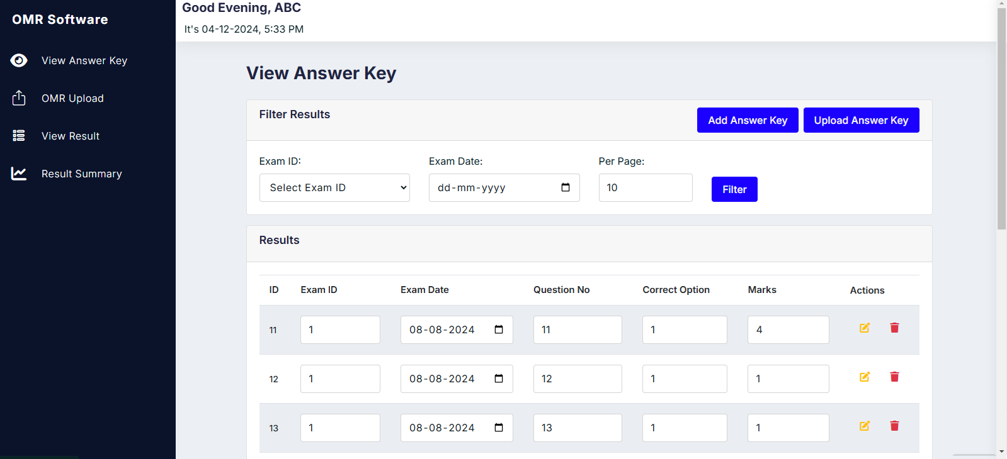Click Marks field in row 12
The width and height of the screenshot is (1007, 459).
coord(788,379)
